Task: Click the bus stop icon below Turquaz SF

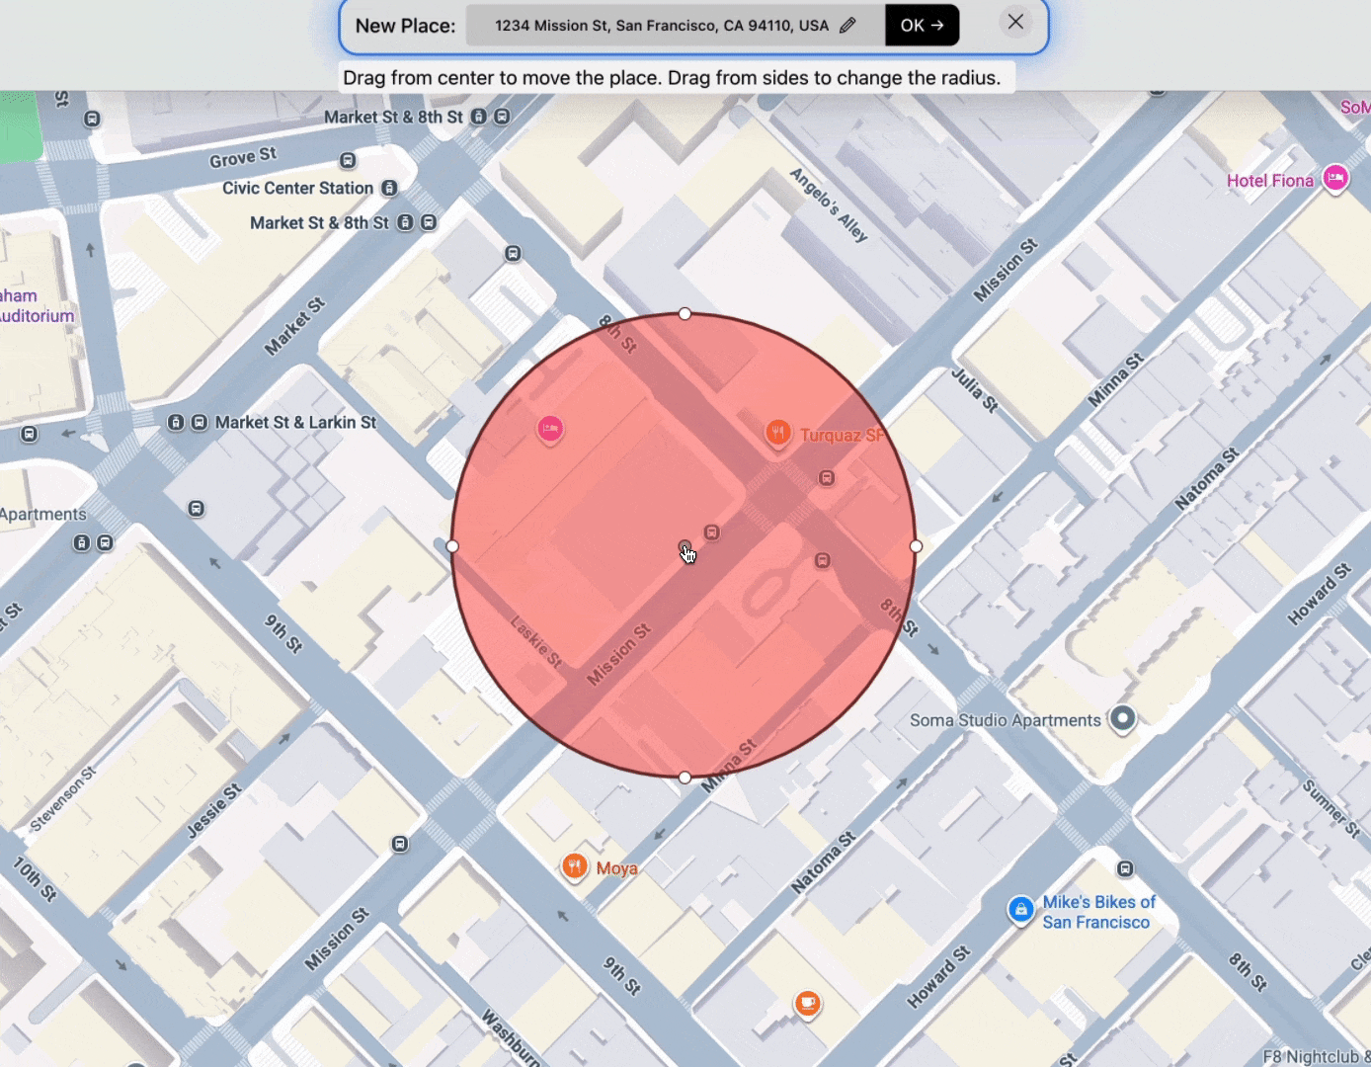Action: point(827,478)
